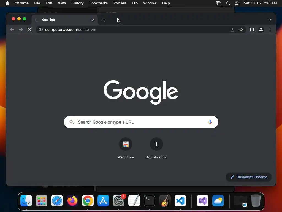Toggle Chrome side panel
This screenshot has height=212, width=282.
252,30
